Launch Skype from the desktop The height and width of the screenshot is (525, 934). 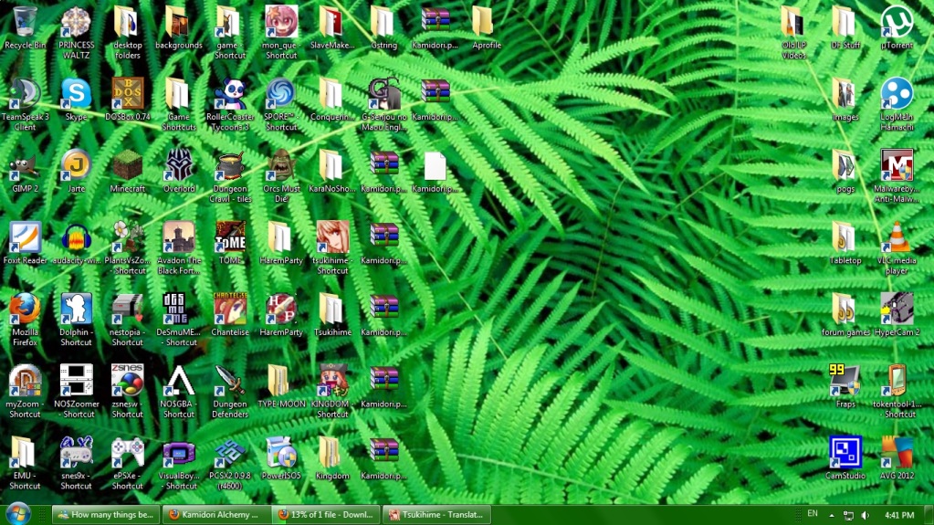(x=76, y=94)
